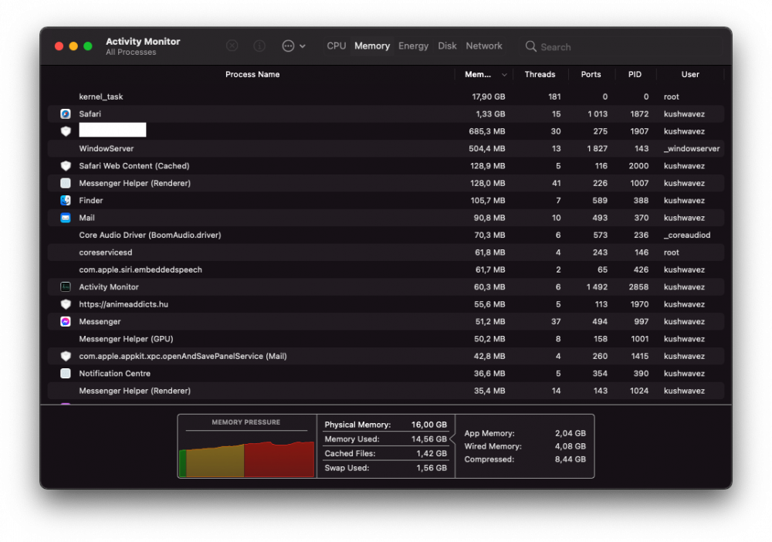Click the stop process X toolbar icon
Viewport: 772px width, 542px height.
click(232, 46)
